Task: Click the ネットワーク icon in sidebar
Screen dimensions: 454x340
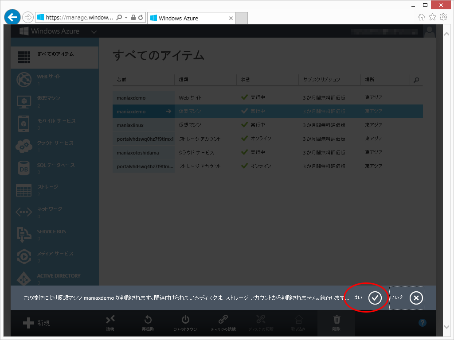Action: 24,212
